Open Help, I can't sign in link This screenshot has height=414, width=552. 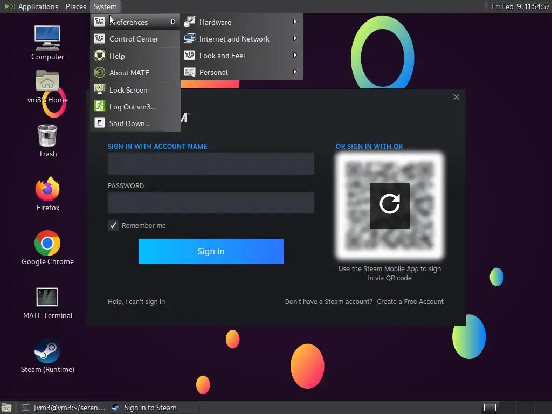tap(136, 302)
